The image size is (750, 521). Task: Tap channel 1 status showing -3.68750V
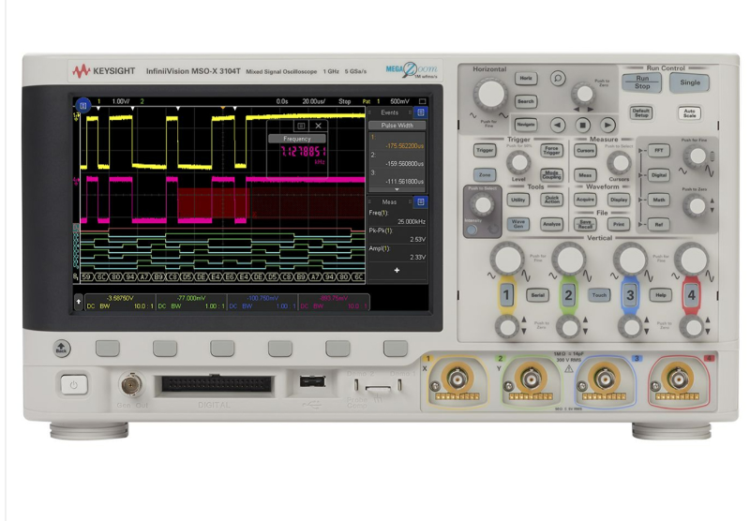pyautogui.click(x=119, y=302)
